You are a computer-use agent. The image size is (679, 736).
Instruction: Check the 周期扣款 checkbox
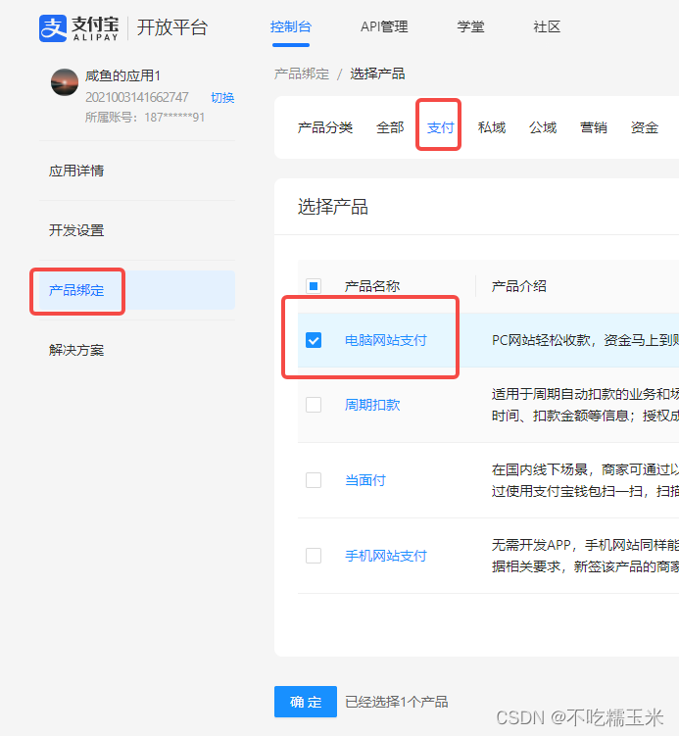314,405
